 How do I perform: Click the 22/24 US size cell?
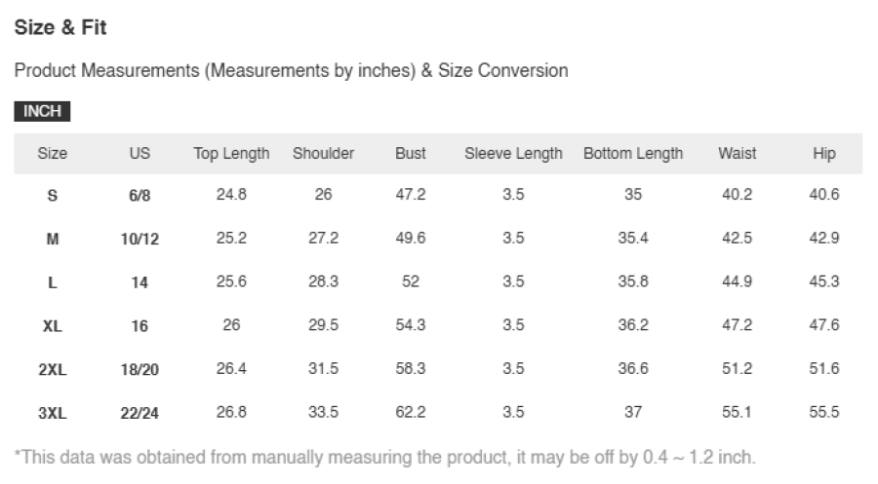click(x=140, y=414)
